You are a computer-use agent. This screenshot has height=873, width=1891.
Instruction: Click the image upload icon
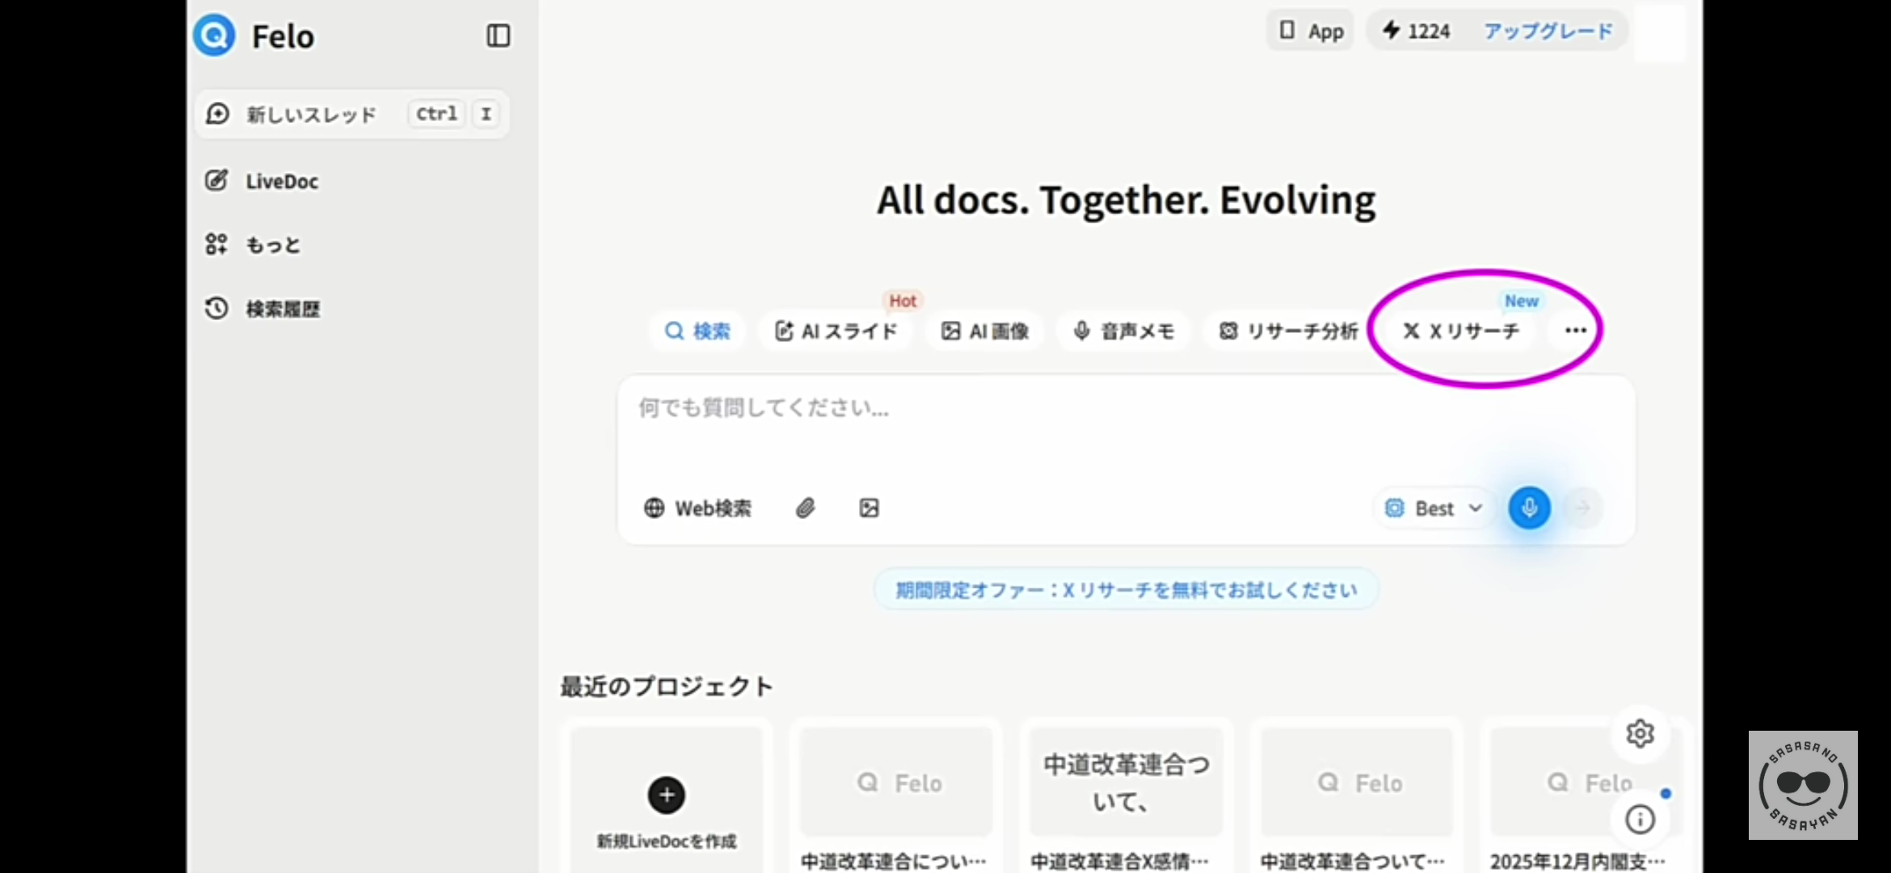click(x=869, y=508)
